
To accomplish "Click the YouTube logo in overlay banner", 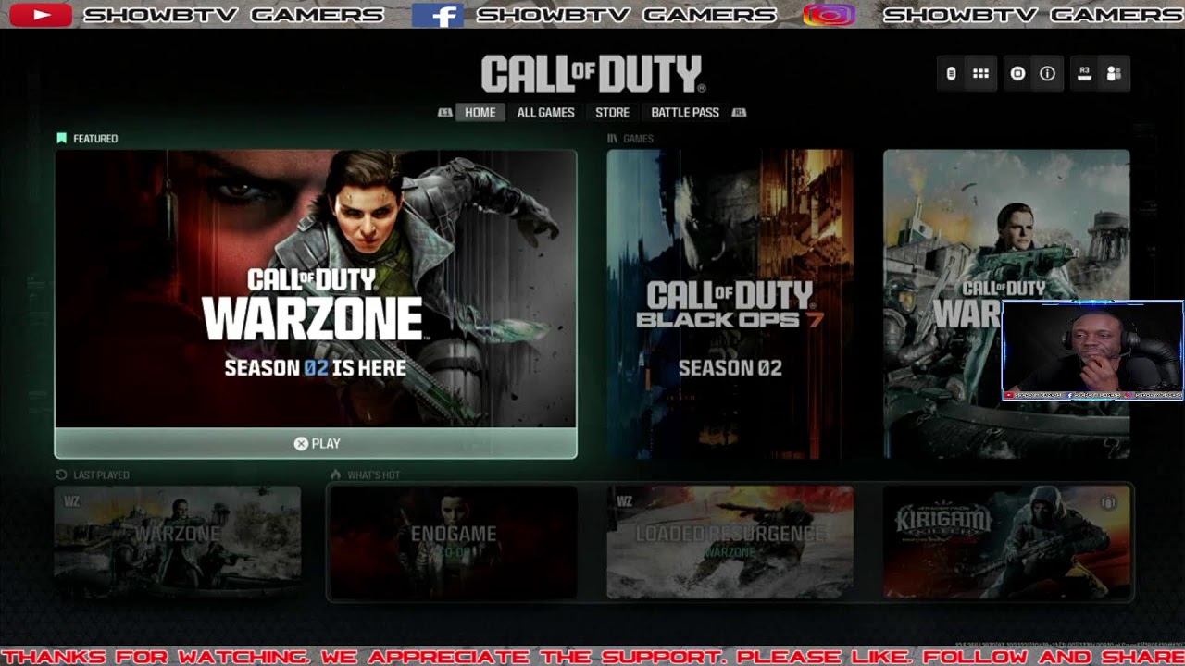I will click(x=40, y=15).
